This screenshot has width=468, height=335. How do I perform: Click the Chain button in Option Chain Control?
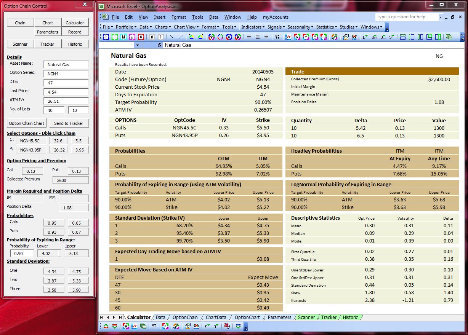[x=20, y=22]
